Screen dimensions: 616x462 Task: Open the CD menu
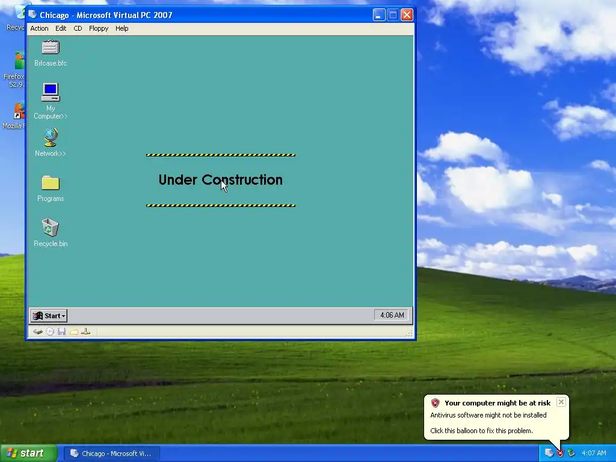(x=78, y=28)
